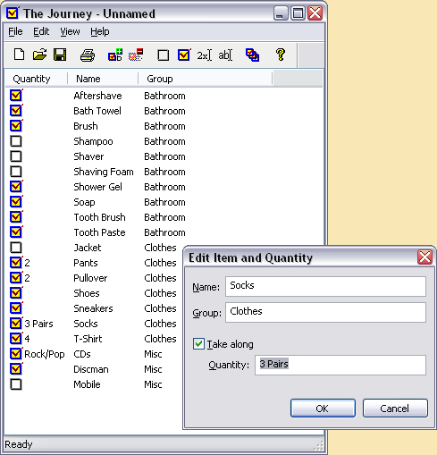Click the 2x quantity edit icon
Image resolution: width=437 pixels, height=455 pixels.
tap(205, 55)
